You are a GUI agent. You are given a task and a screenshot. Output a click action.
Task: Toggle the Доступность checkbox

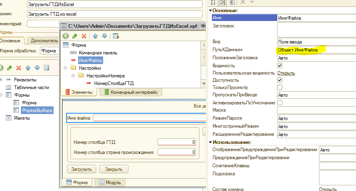point(280,80)
